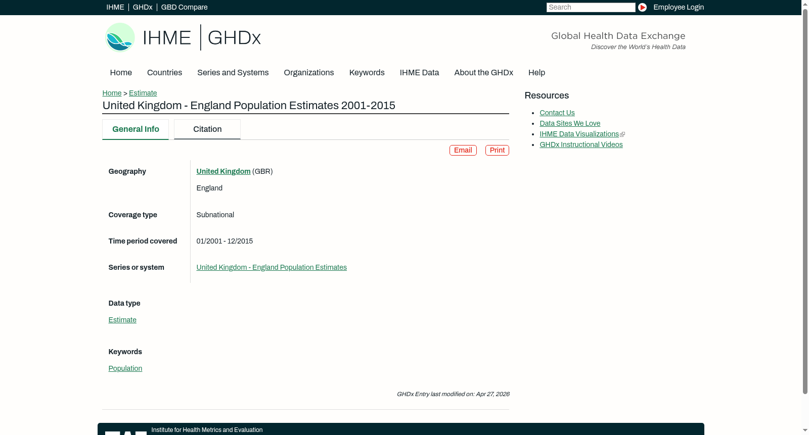Click the 'Resources' sidebar heading
Image resolution: width=809 pixels, height=435 pixels.
(547, 95)
